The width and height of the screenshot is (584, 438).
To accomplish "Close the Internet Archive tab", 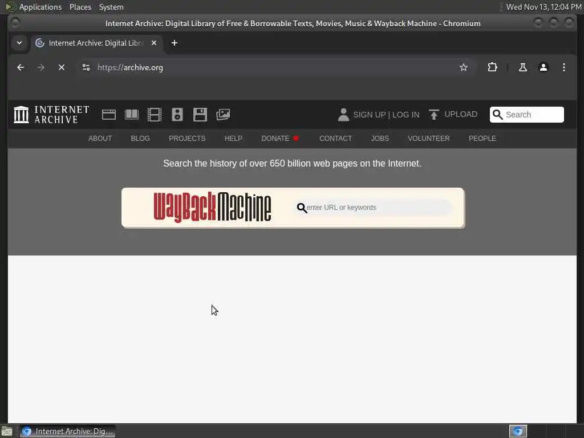I will point(154,43).
